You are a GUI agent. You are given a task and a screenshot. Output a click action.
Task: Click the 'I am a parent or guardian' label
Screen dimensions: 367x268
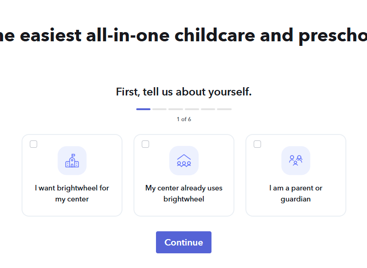point(296,194)
